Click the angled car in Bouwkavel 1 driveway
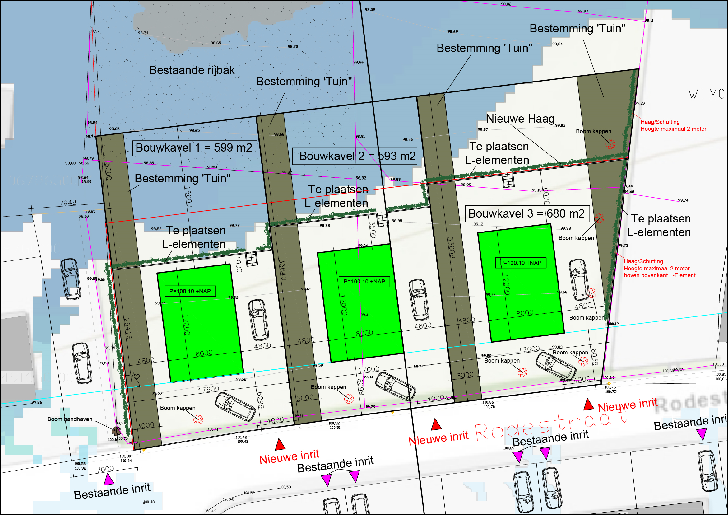This screenshot has width=728, height=515. 235,407
